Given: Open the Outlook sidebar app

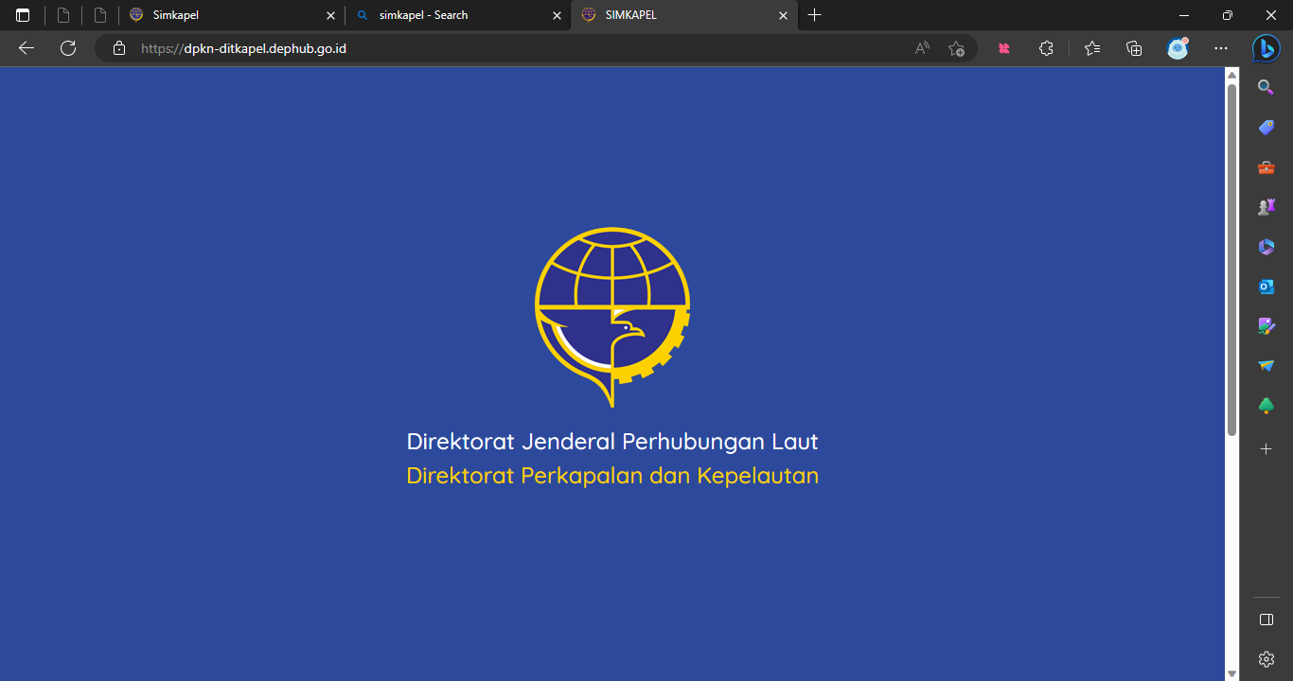Looking at the screenshot, I should [x=1266, y=287].
